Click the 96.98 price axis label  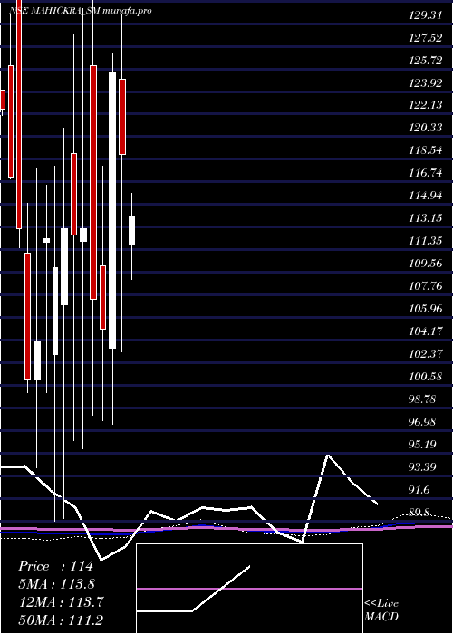tap(421, 422)
